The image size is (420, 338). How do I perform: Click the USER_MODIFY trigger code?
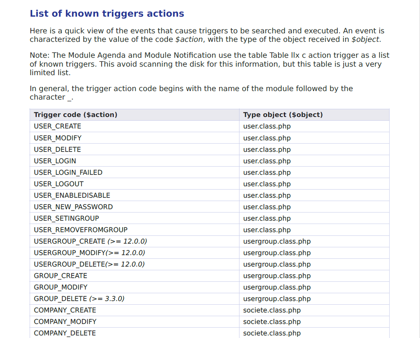tap(57, 138)
